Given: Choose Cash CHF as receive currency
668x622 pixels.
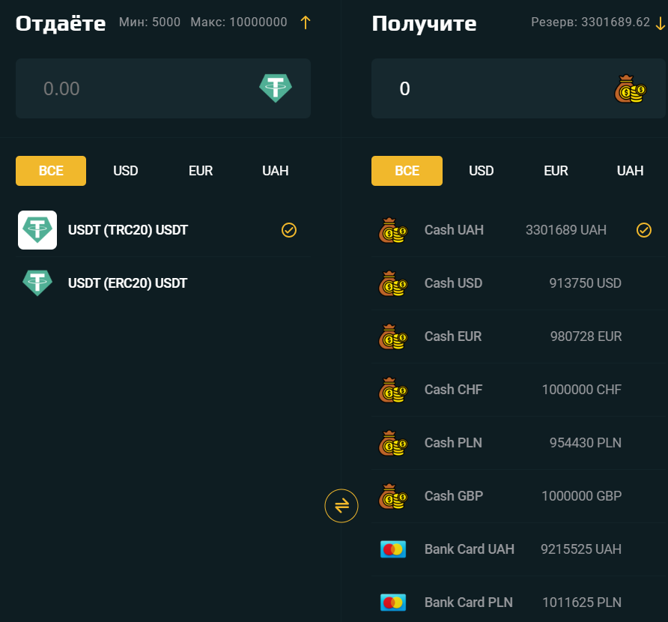Looking at the screenshot, I should click(453, 390).
